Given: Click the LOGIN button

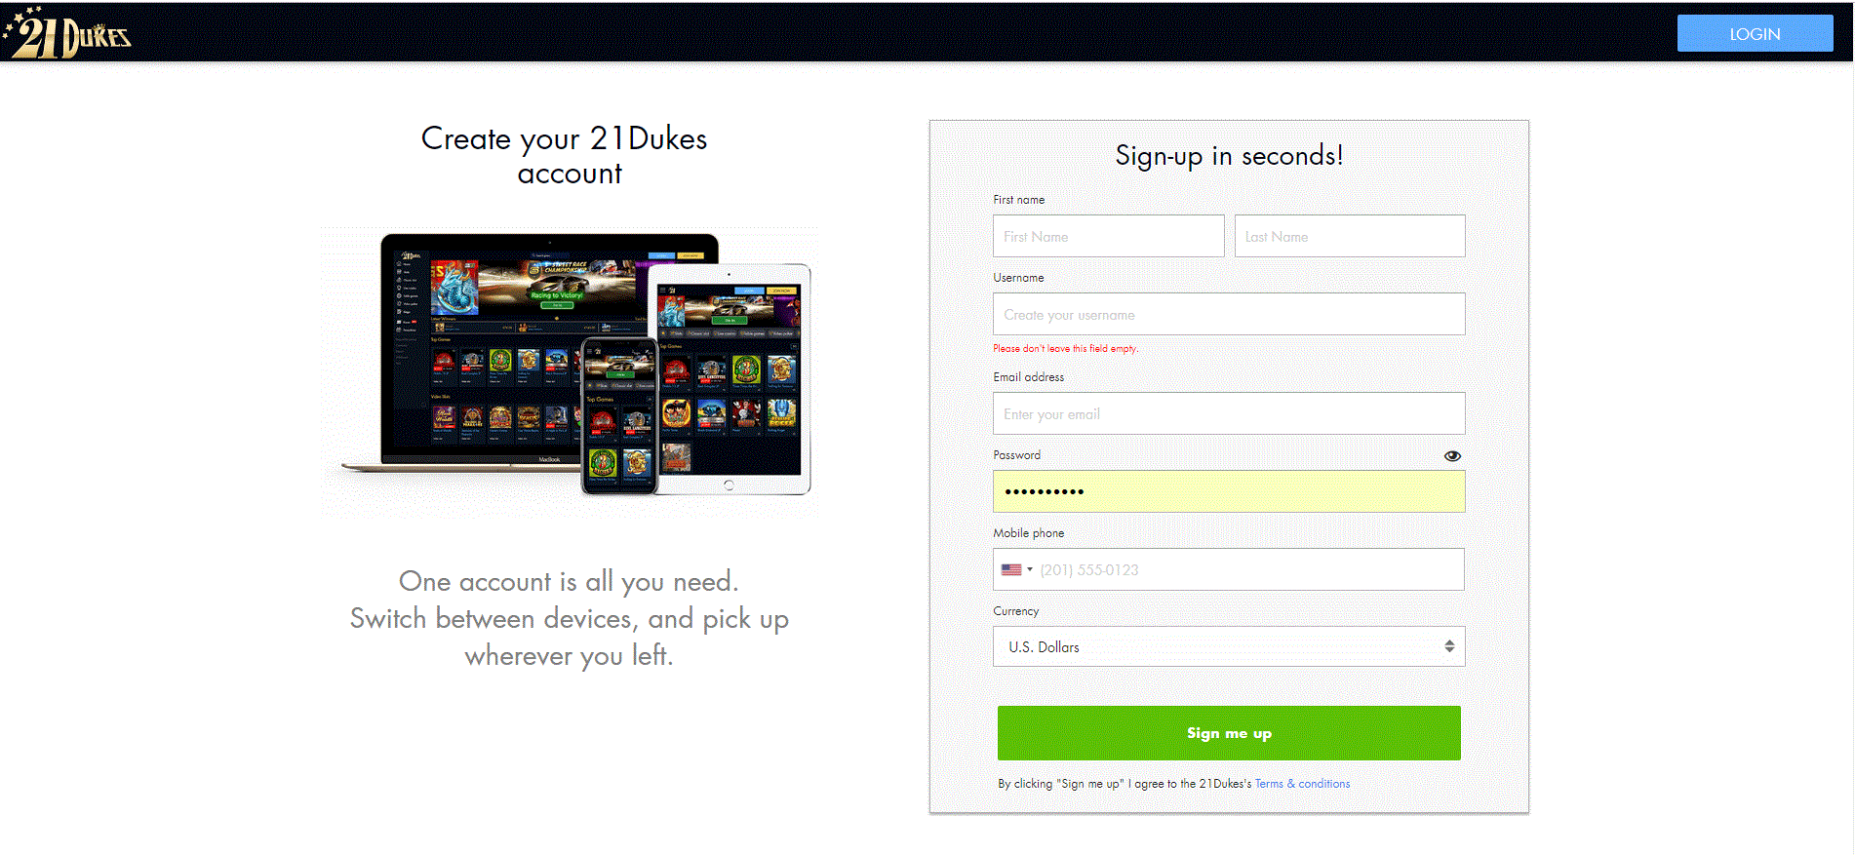Looking at the screenshot, I should (1755, 33).
